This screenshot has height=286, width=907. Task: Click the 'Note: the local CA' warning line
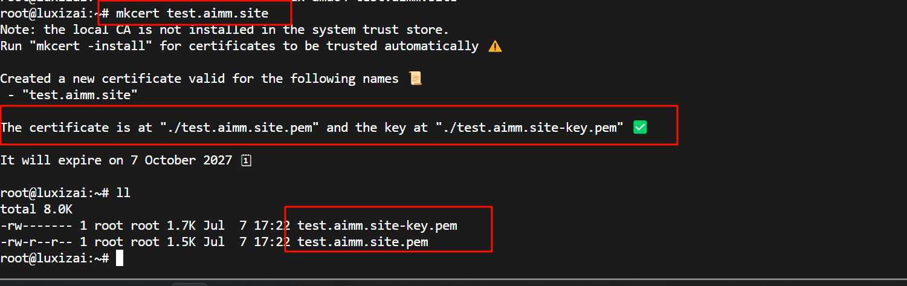pyautogui.click(x=225, y=29)
